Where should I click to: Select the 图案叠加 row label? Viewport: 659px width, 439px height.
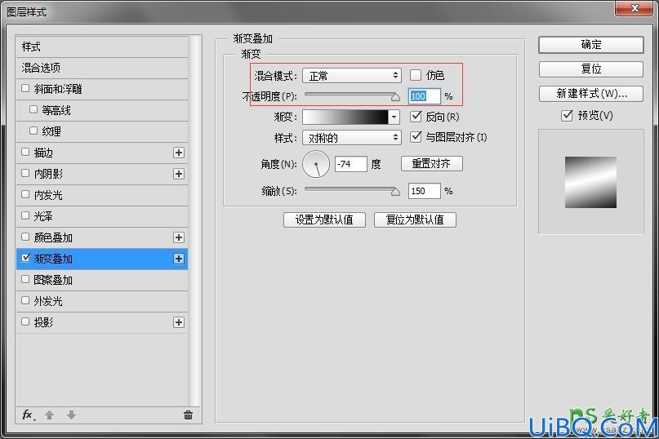coord(53,280)
